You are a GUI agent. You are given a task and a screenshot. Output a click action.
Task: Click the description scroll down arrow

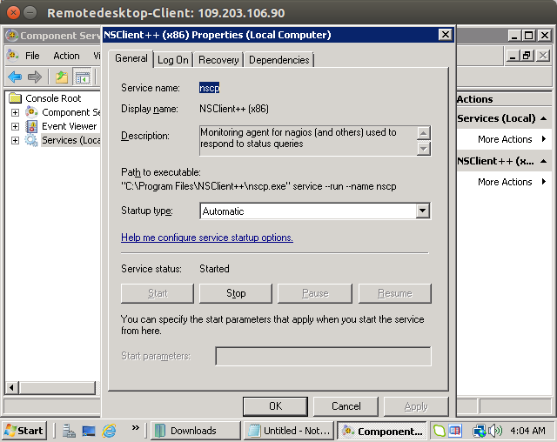[423, 149]
